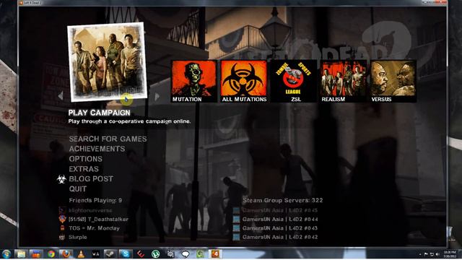Open the Achievements menu entry
This screenshot has height=260, width=462.
point(97,149)
